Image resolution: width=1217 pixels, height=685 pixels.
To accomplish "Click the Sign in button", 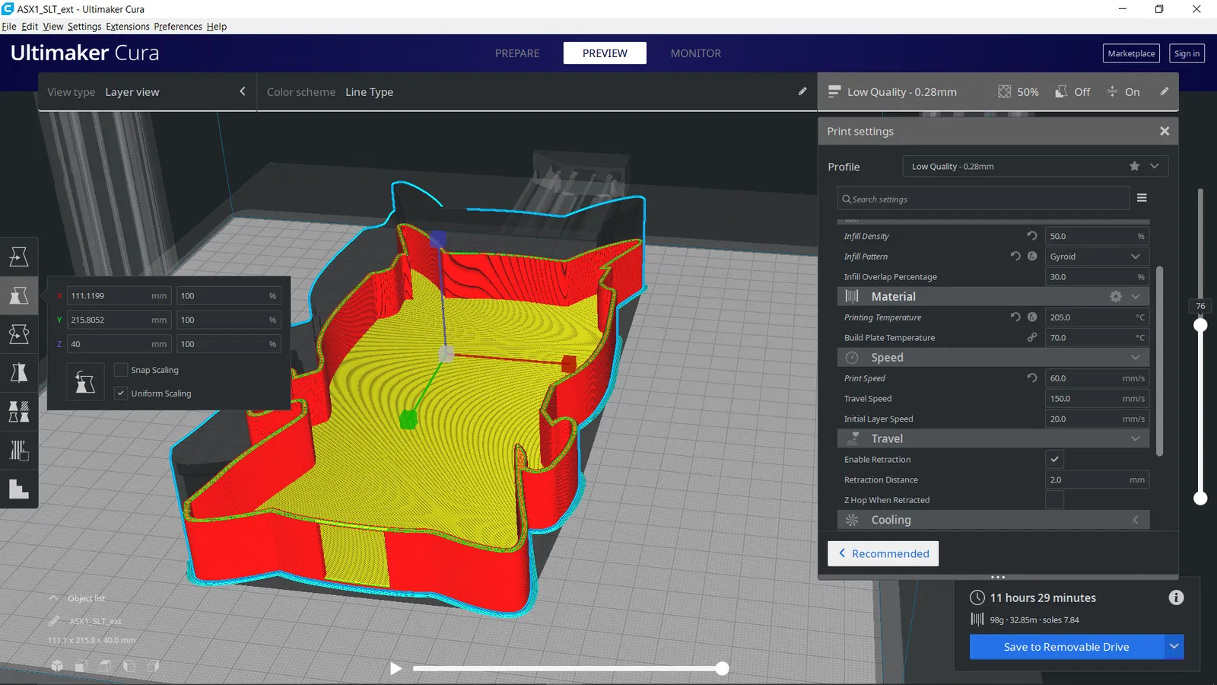I will pyautogui.click(x=1187, y=53).
